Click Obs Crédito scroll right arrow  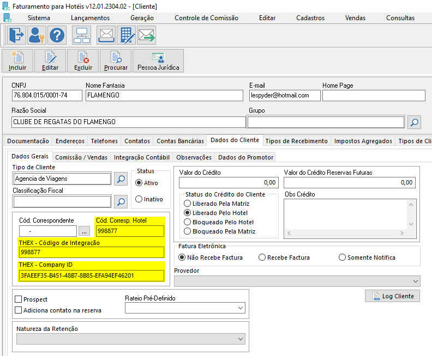click(x=401, y=233)
